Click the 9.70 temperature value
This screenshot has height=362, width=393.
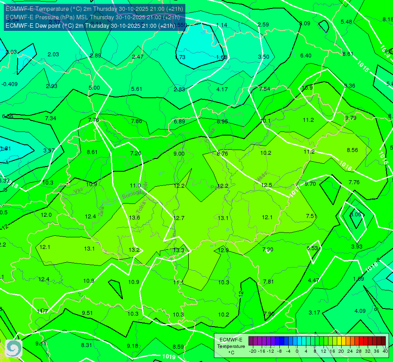pyautogui.click(x=310, y=184)
